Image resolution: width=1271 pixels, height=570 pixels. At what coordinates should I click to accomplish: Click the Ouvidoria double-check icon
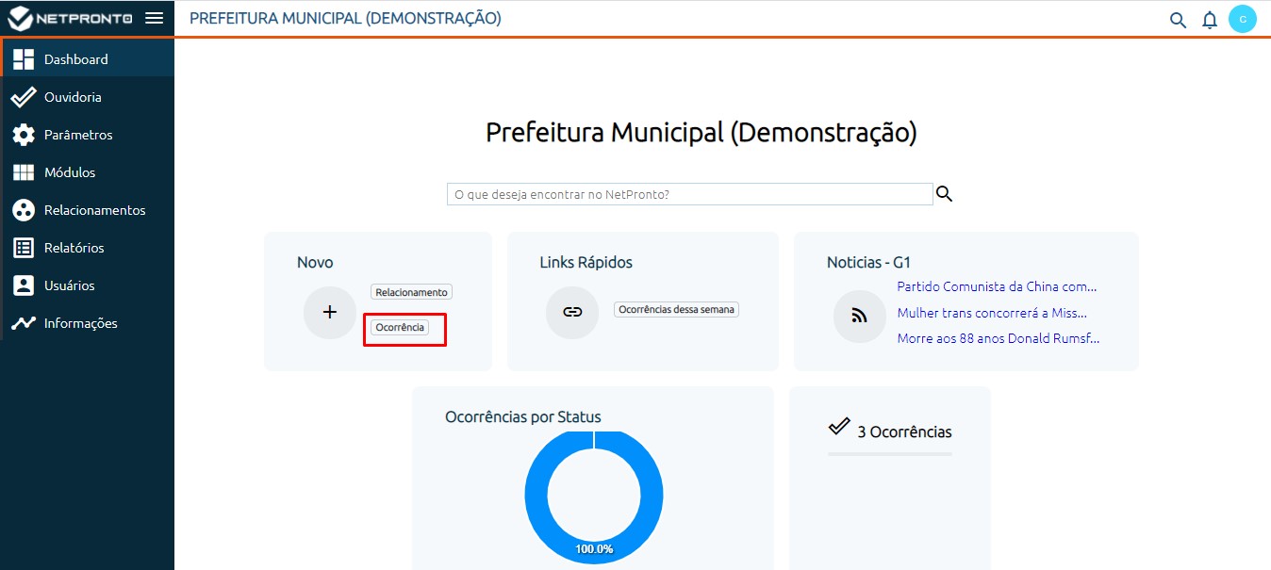click(24, 97)
